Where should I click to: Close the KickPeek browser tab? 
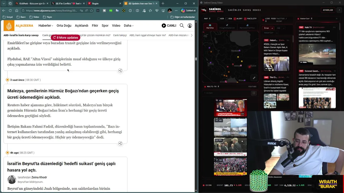(48, 3)
